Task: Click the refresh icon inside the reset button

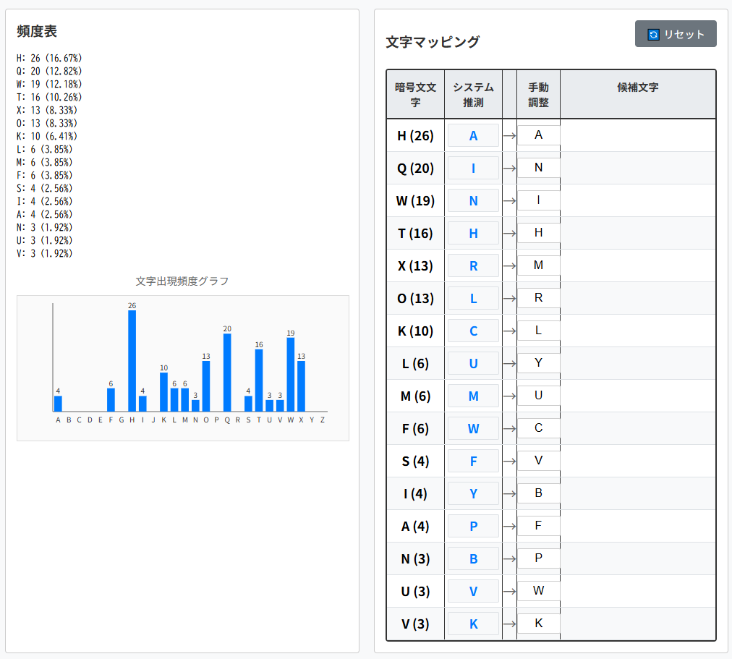Action: tap(653, 35)
